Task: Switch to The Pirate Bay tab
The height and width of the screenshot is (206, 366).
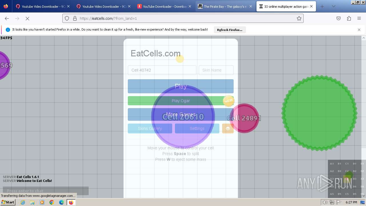Action: pyautogui.click(x=225, y=6)
